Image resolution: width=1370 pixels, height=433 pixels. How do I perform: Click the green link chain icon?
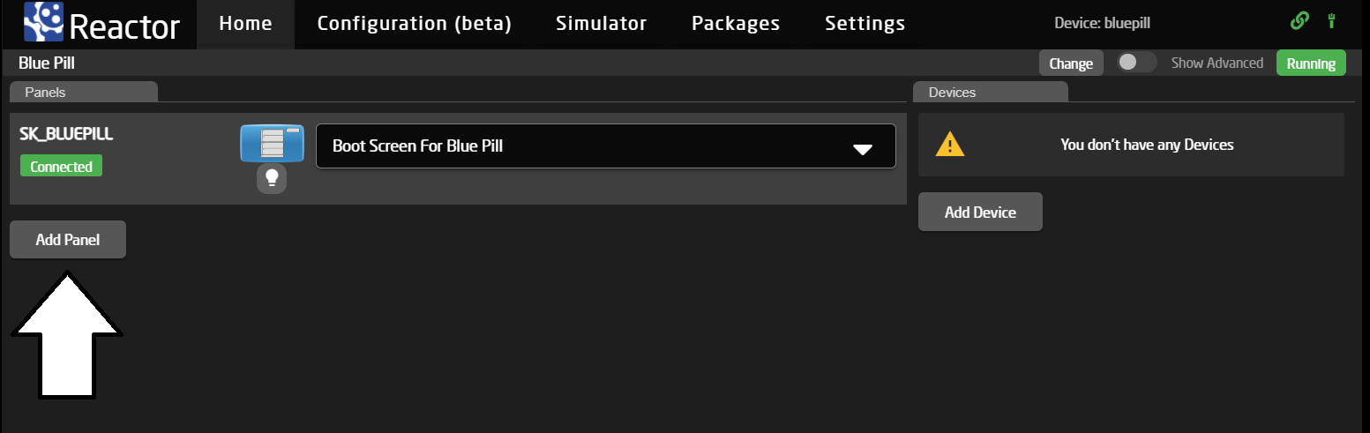pos(1299,21)
